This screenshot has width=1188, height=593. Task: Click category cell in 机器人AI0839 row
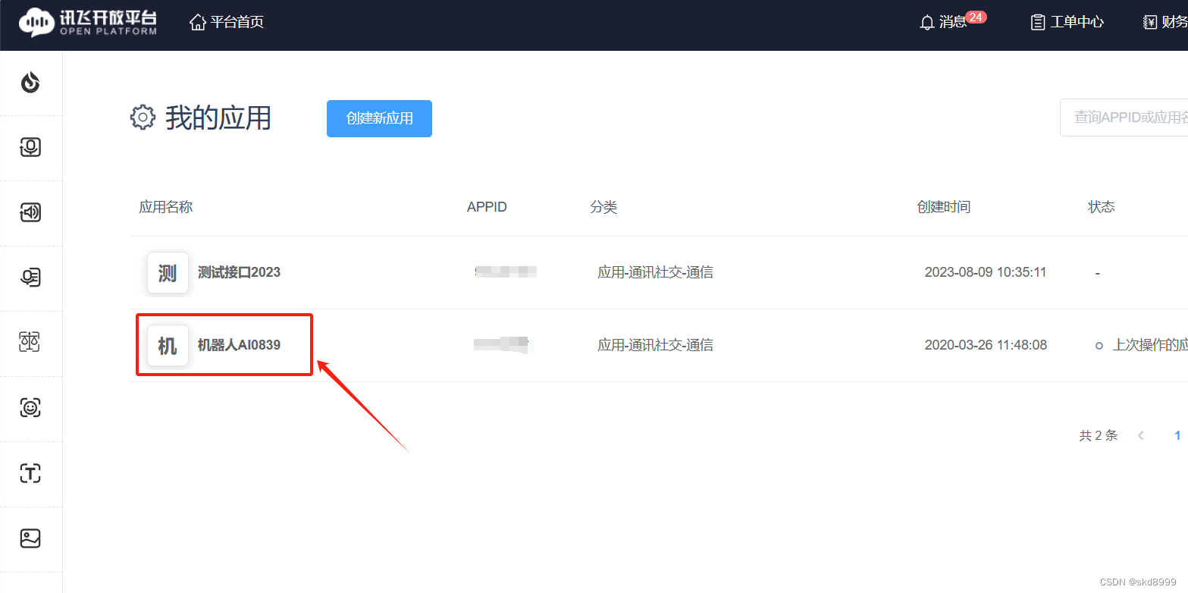pyautogui.click(x=655, y=345)
